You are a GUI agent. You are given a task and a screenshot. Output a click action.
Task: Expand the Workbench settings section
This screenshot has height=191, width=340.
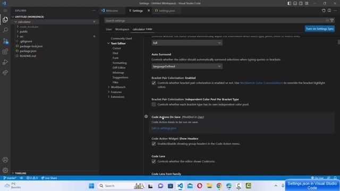(108, 87)
